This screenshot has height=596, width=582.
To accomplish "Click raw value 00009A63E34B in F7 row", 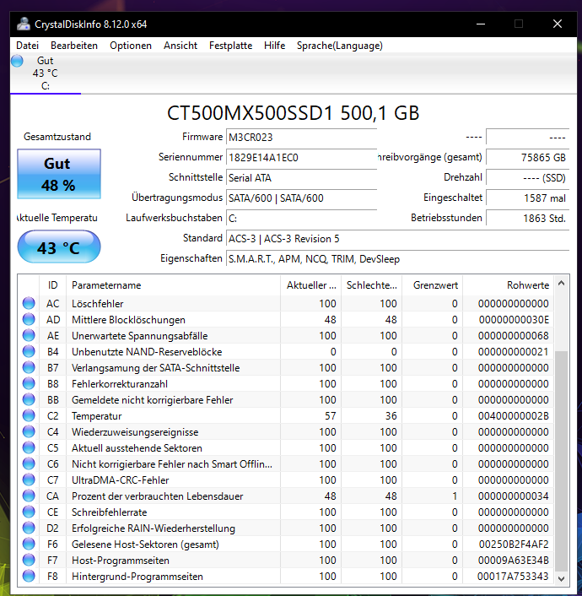I will coord(514,561).
